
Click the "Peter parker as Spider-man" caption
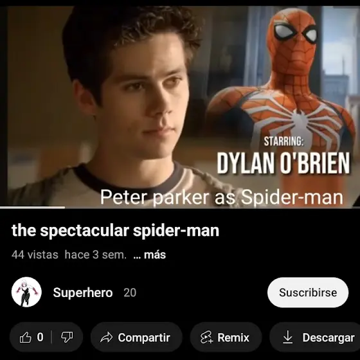222,197
